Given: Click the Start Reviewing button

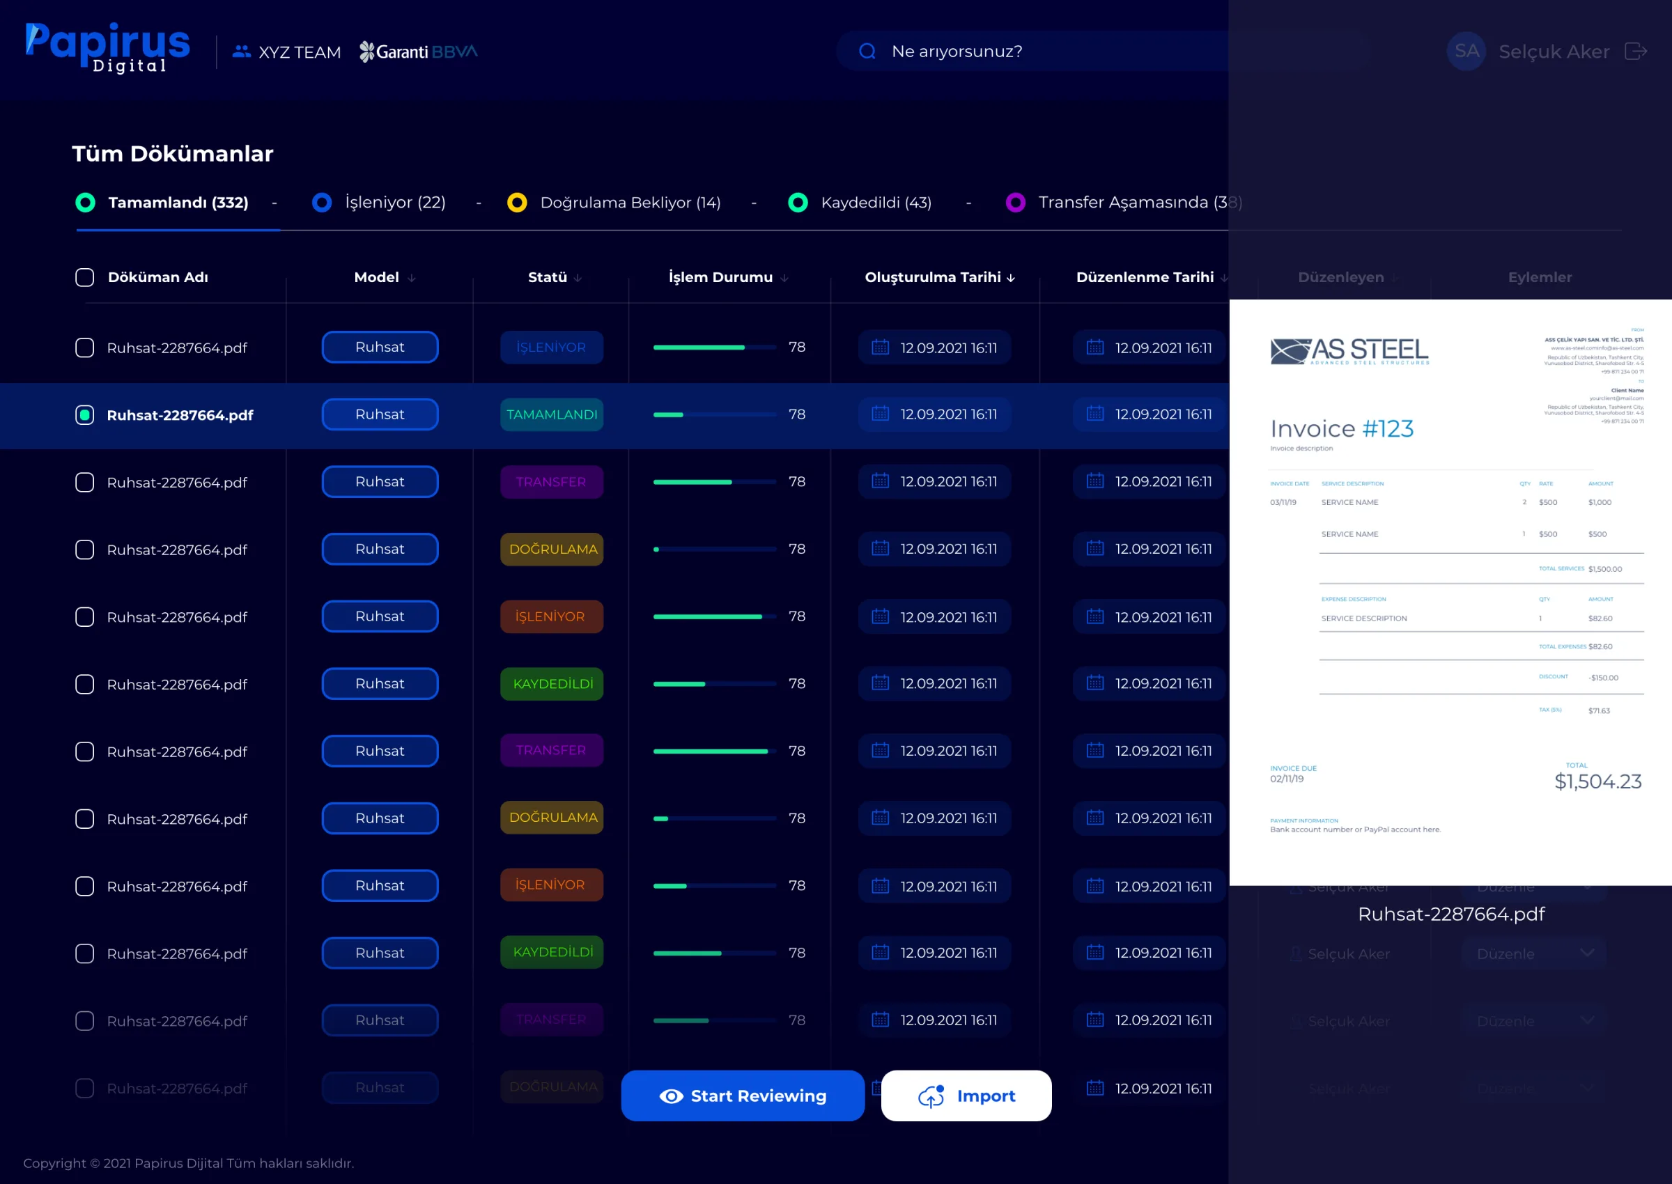Looking at the screenshot, I should click(x=743, y=1096).
